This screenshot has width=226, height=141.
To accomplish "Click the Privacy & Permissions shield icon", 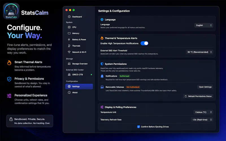I will click(x=9, y=79).
